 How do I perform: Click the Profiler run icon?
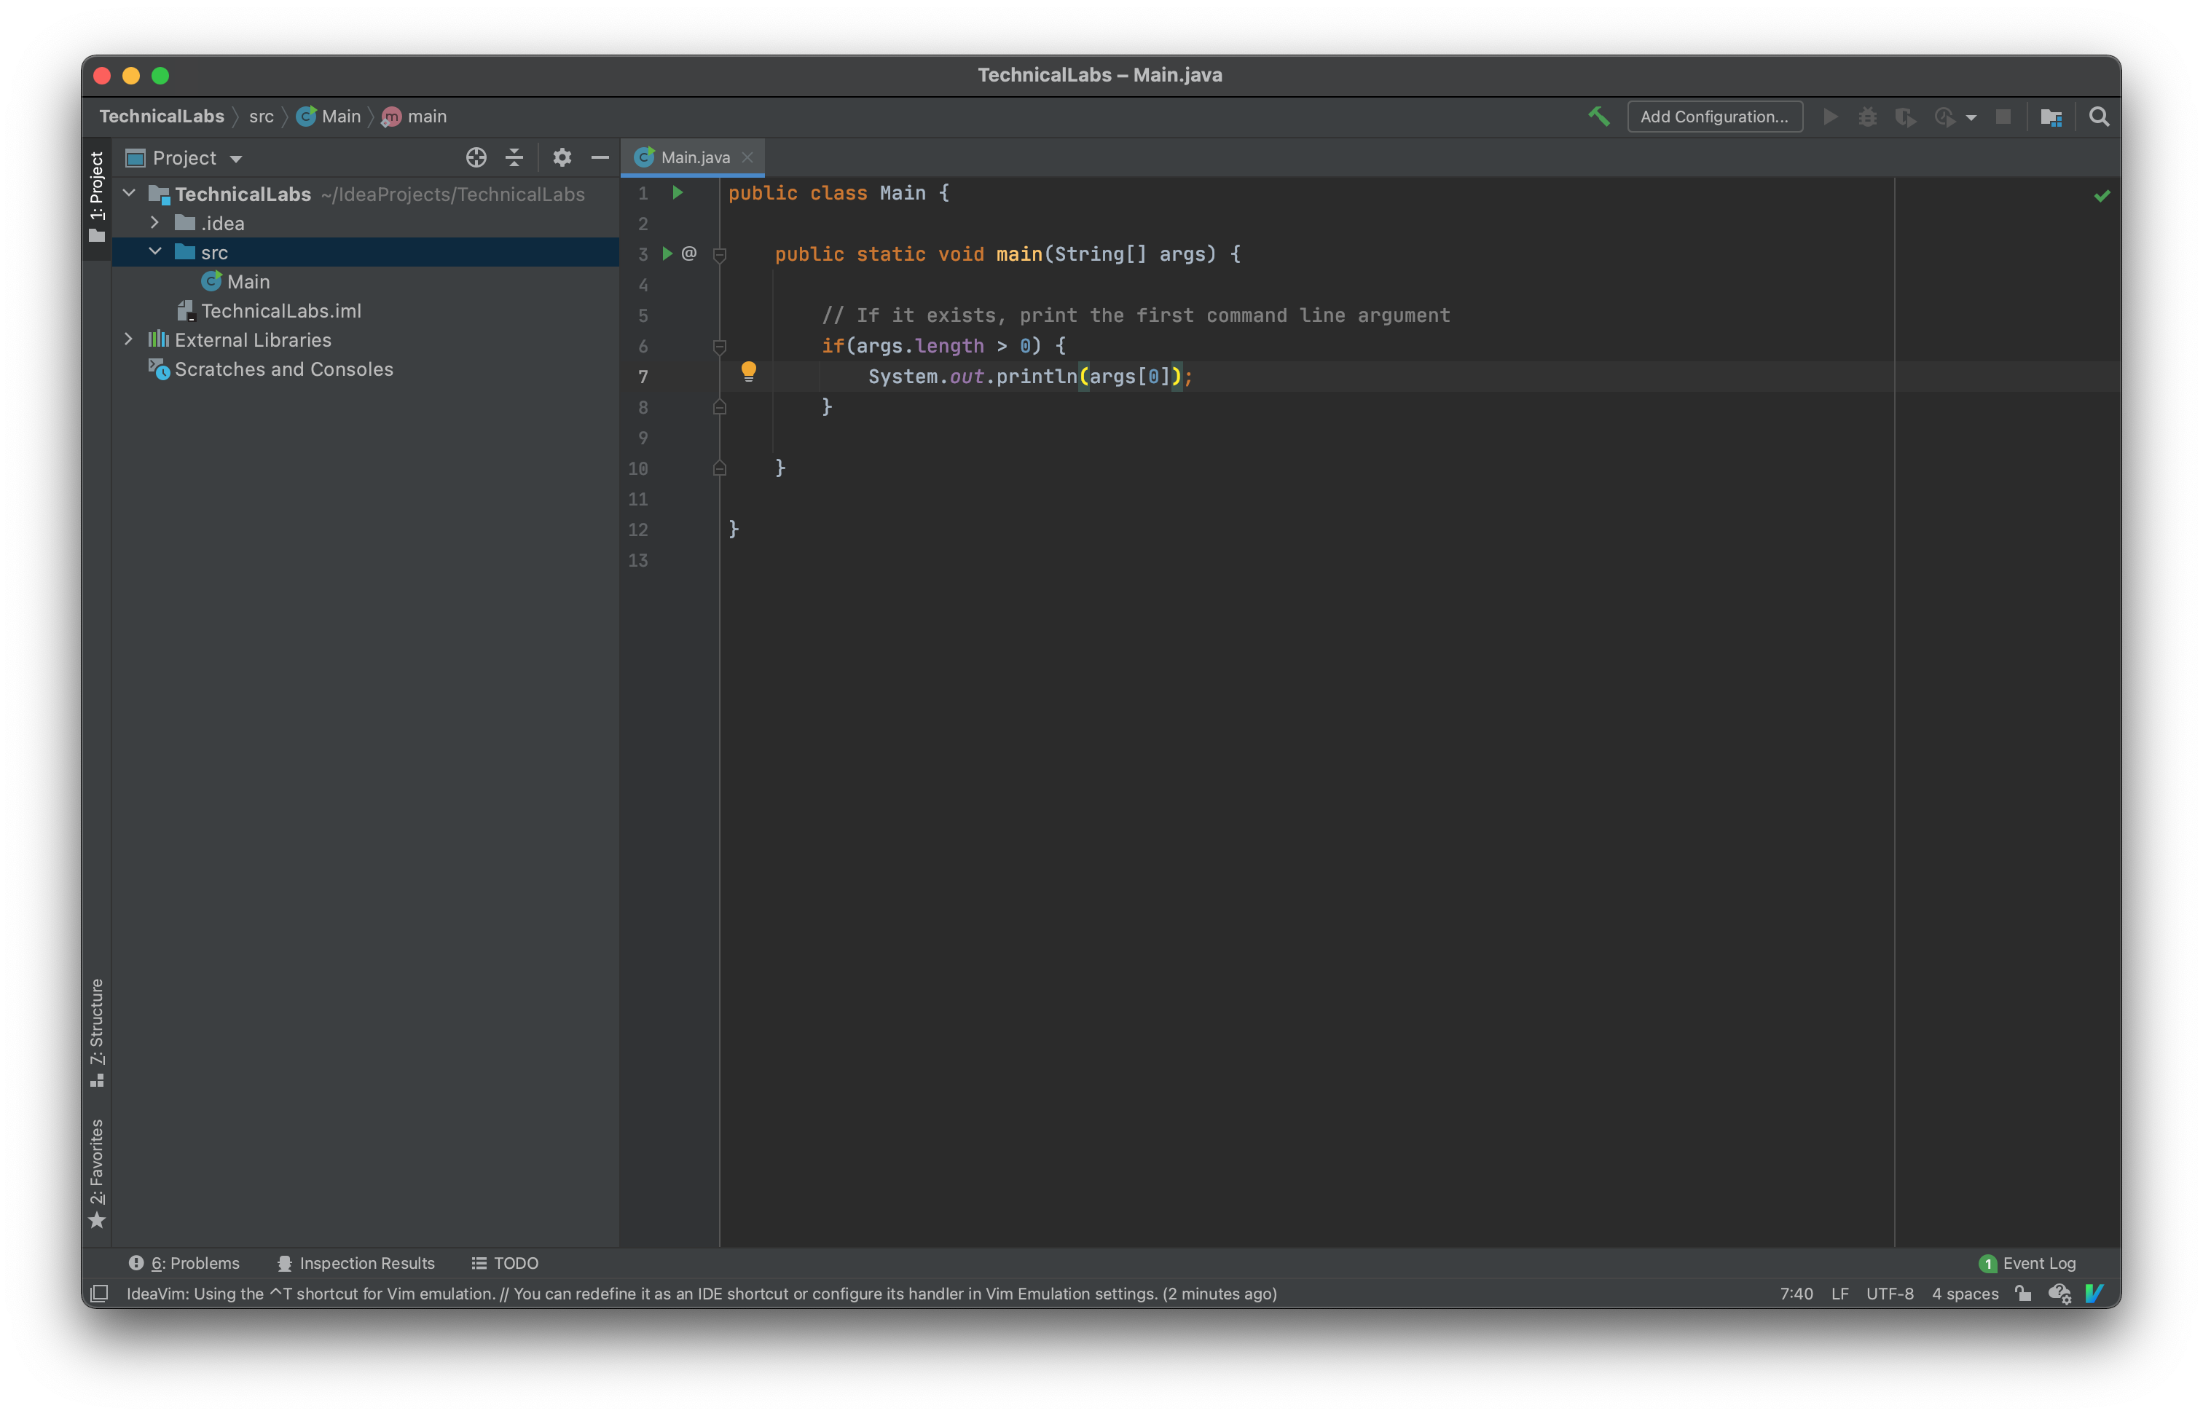point(1944,117)
